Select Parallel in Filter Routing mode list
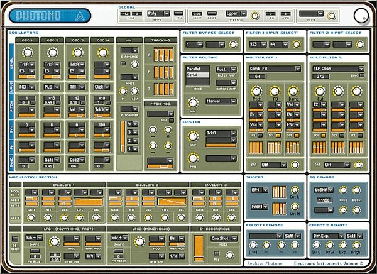Viewport: 377px width, 274px height. point(197,68)
